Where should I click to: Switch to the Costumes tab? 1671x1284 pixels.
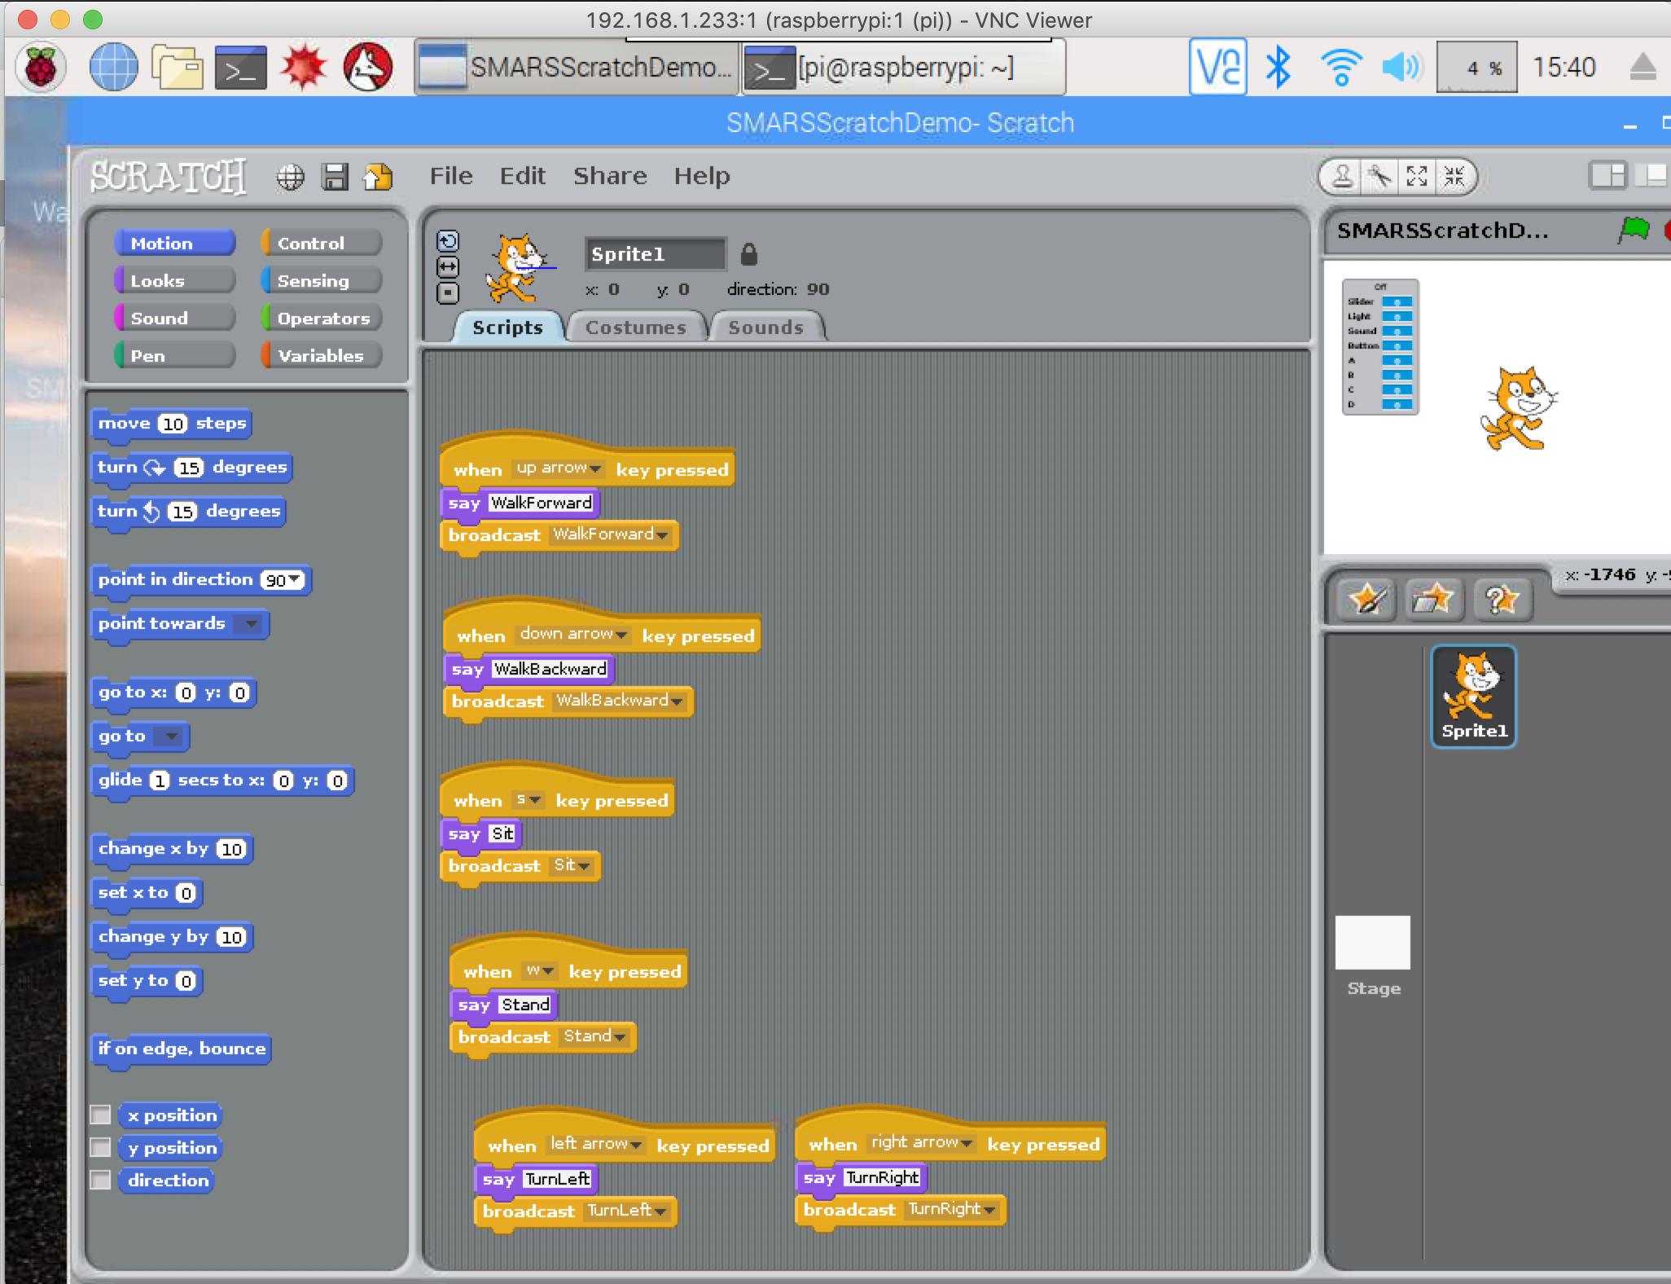pyautogui.click(x=636, y=328)
